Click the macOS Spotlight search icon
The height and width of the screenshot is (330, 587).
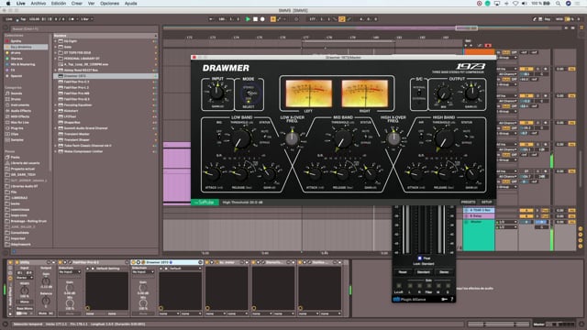point(558,4)
